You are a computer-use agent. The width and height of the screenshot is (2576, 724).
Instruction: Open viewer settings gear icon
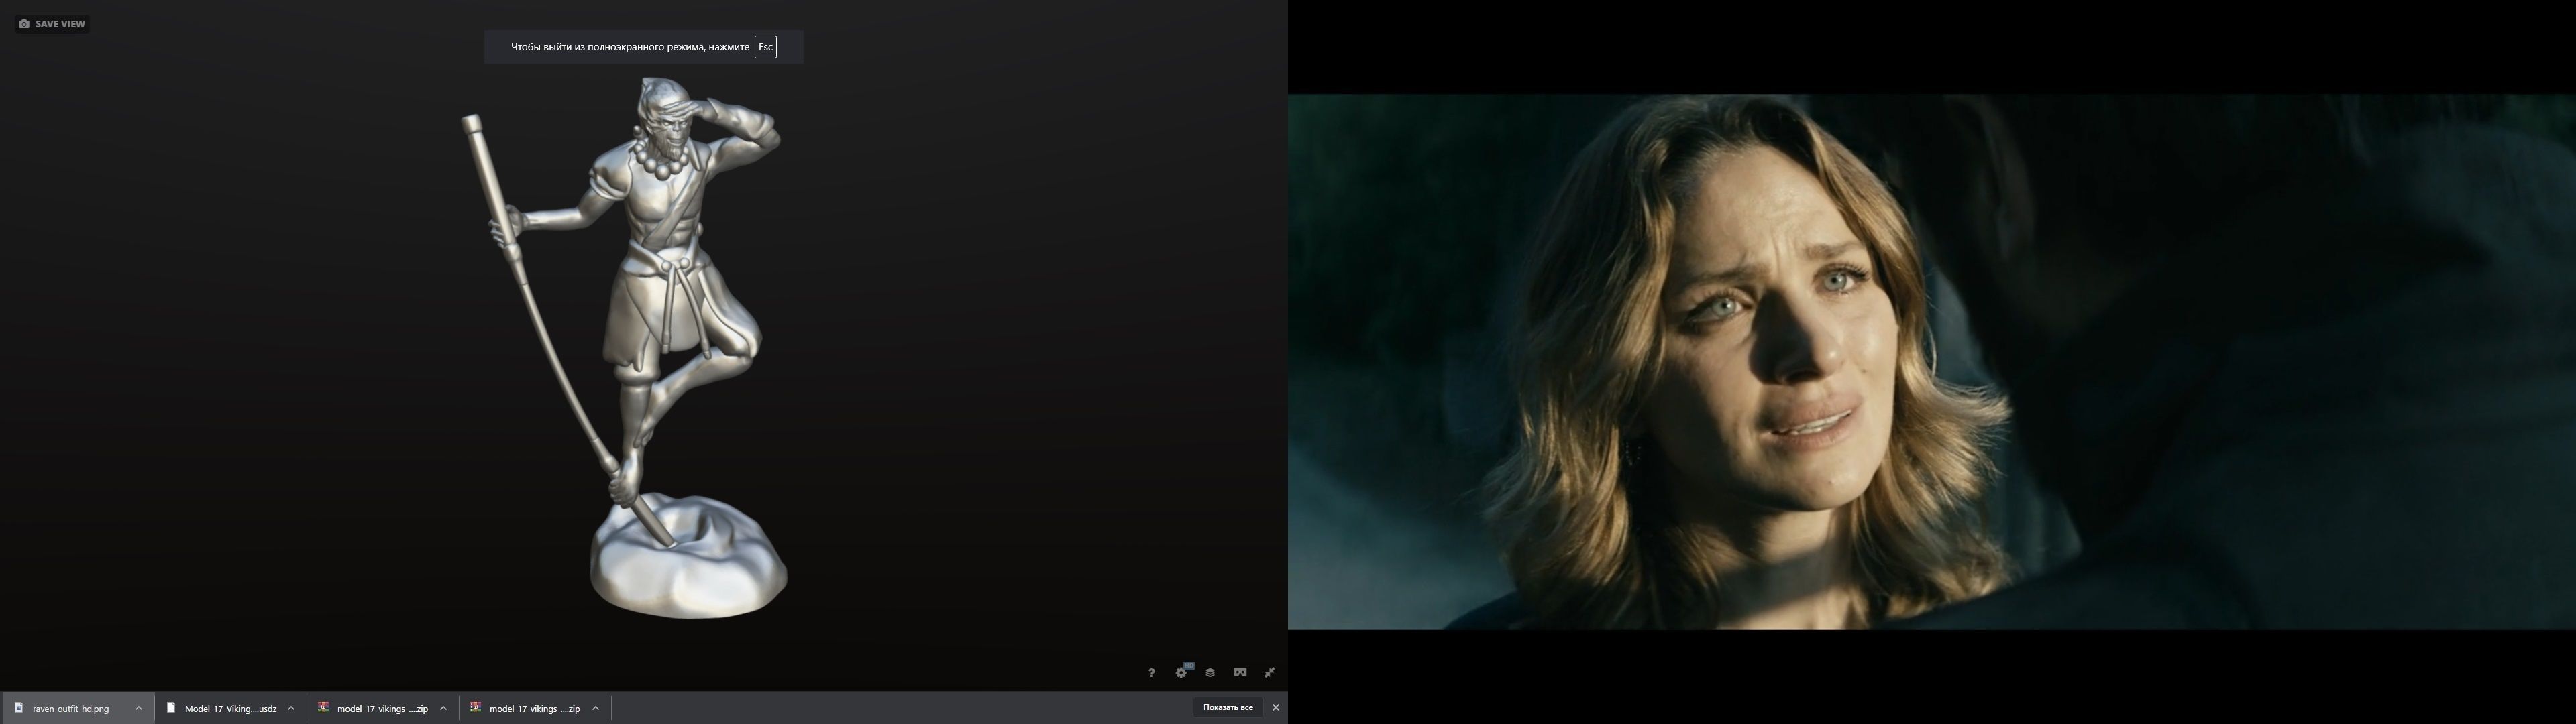click(1181, 673)
